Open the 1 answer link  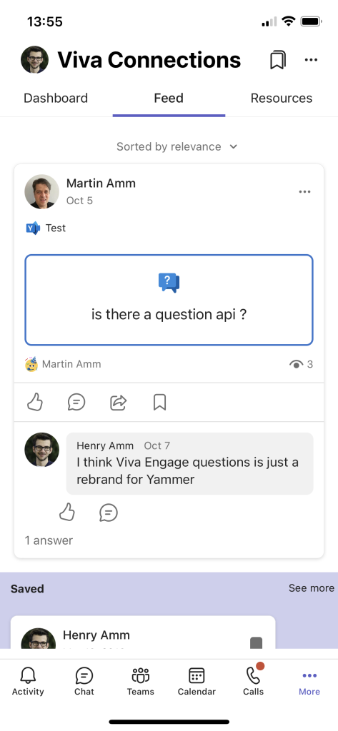click(49, 540)
